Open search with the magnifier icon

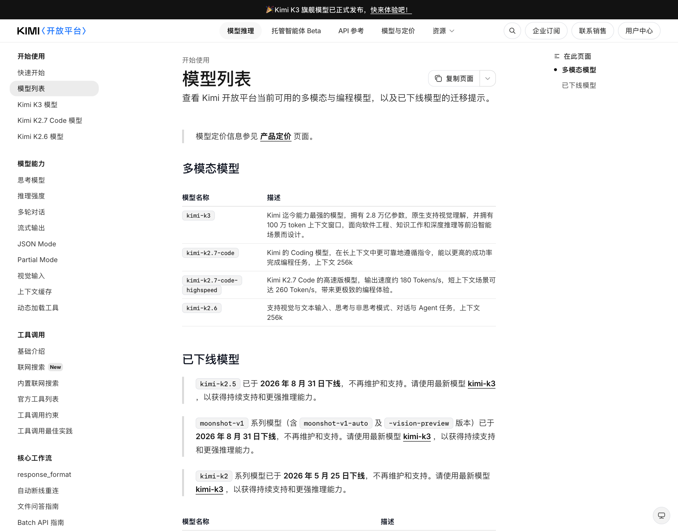(x=512, y=31)
